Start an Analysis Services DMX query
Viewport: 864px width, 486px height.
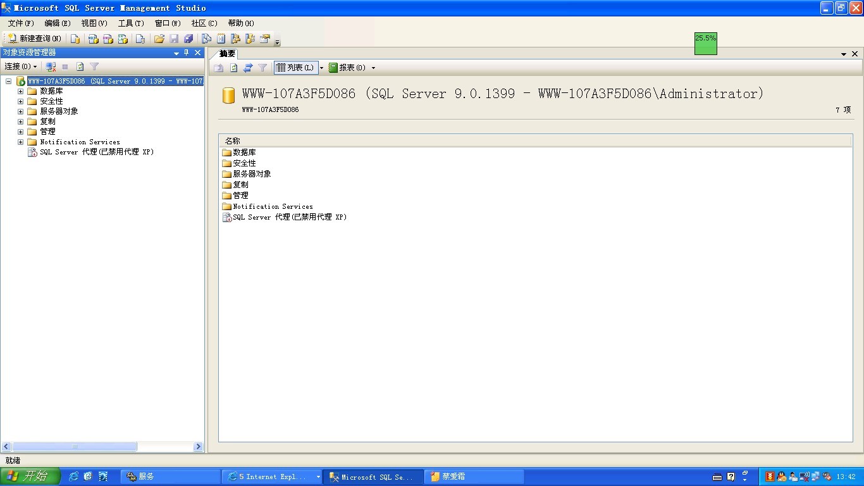pos(108,39)
